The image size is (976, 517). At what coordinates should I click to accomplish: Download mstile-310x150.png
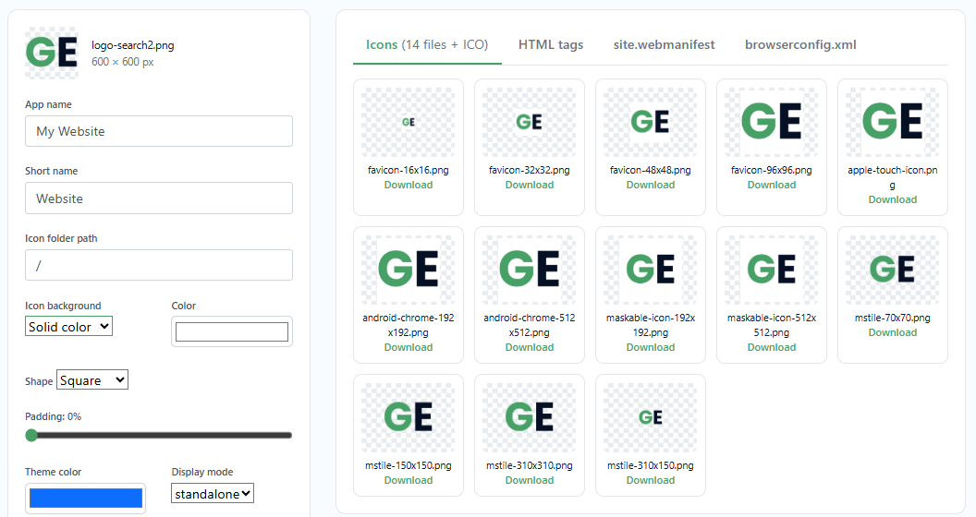point(651,480)
